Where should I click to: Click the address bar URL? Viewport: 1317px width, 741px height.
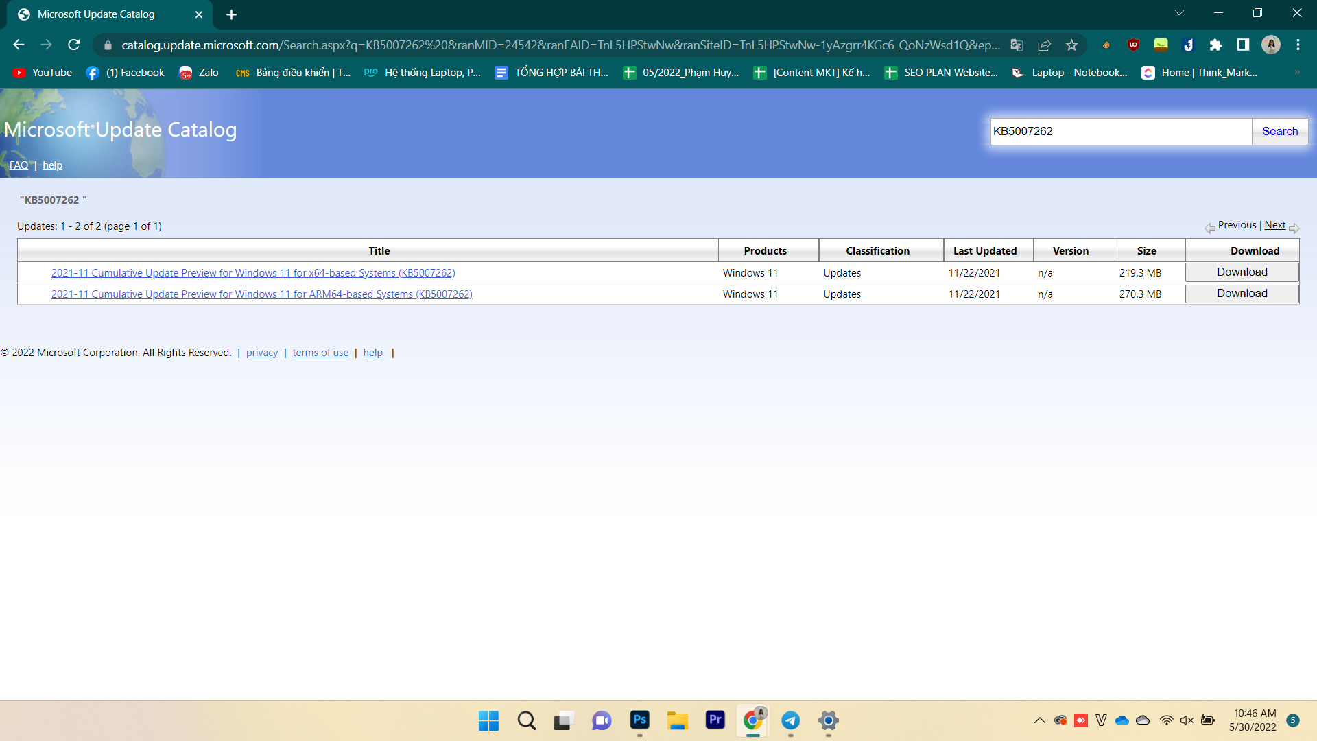[x=560, y=45]
